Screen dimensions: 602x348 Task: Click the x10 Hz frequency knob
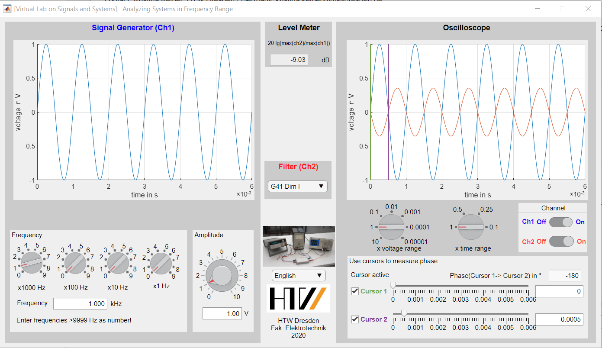click(118, 263)
